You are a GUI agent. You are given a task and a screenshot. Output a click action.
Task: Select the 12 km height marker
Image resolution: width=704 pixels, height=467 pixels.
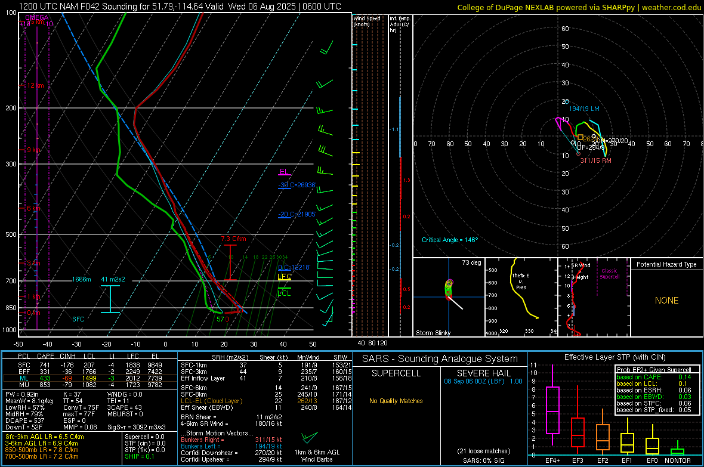pos(36,85)
